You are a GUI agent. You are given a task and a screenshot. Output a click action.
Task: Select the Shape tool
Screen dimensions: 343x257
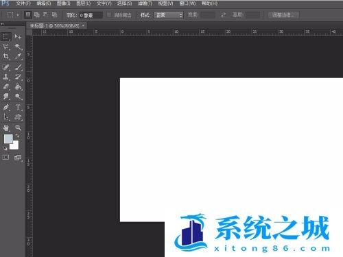(x=18, y=117)
